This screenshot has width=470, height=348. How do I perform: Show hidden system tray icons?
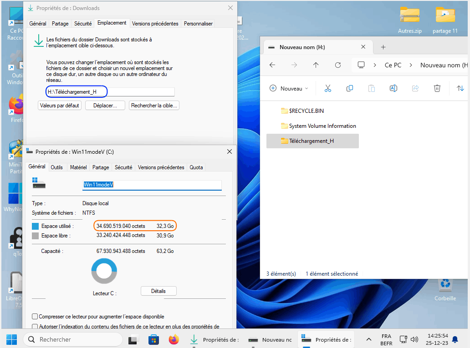tap(369, 339)
